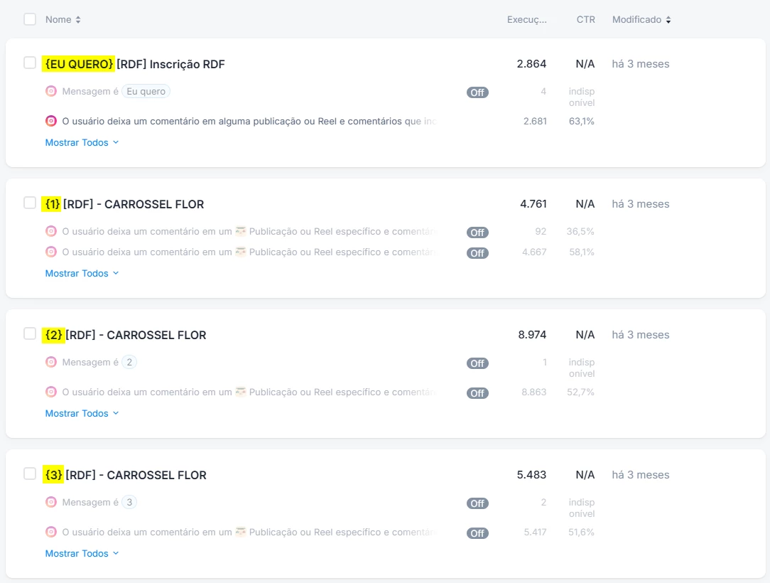This screenshot has width=770, height=583.
Task: Click Instagram icon beside 'Mensagem é 2'
Action: pos(51,362)
